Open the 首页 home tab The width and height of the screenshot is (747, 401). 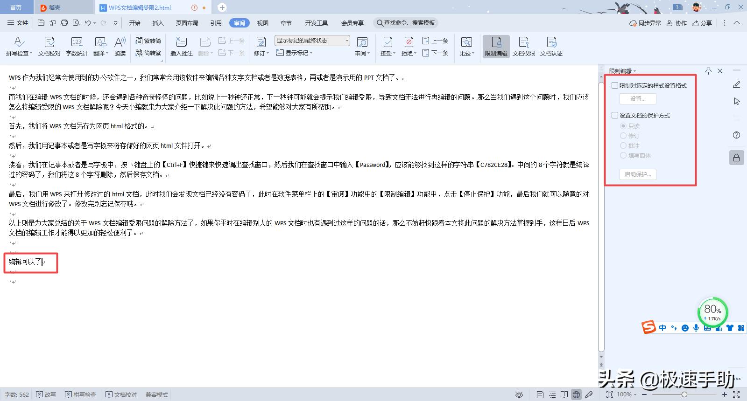pyautogui.click(x=16, y=7)
